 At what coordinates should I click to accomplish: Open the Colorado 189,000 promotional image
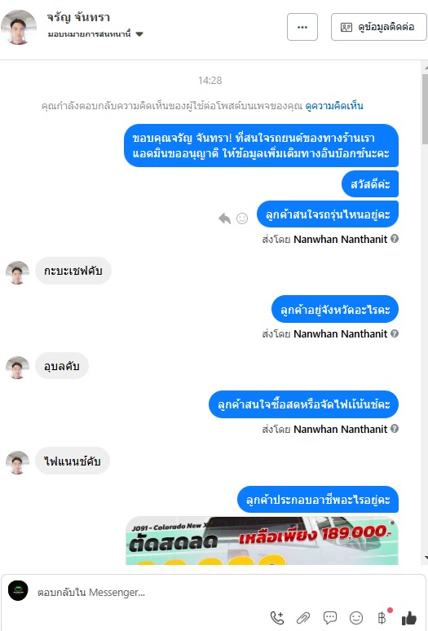click(262, 540)
